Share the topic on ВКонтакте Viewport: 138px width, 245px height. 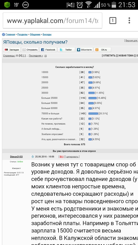coord(85,50)
